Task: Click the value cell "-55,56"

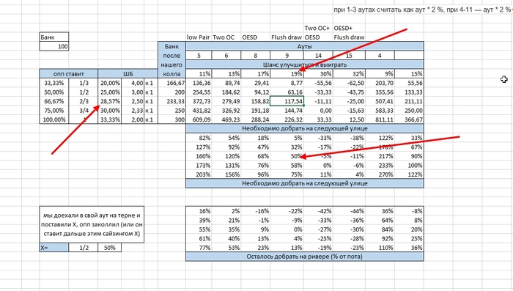Action: 318,83
